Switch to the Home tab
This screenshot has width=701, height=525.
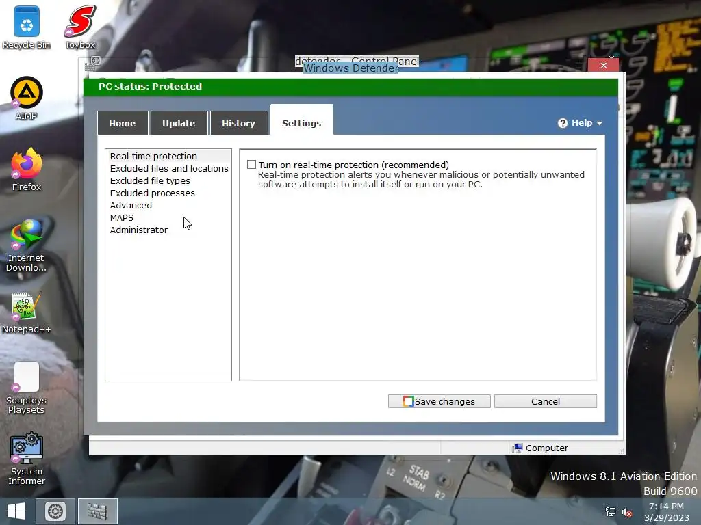click(x=123, y=123)
